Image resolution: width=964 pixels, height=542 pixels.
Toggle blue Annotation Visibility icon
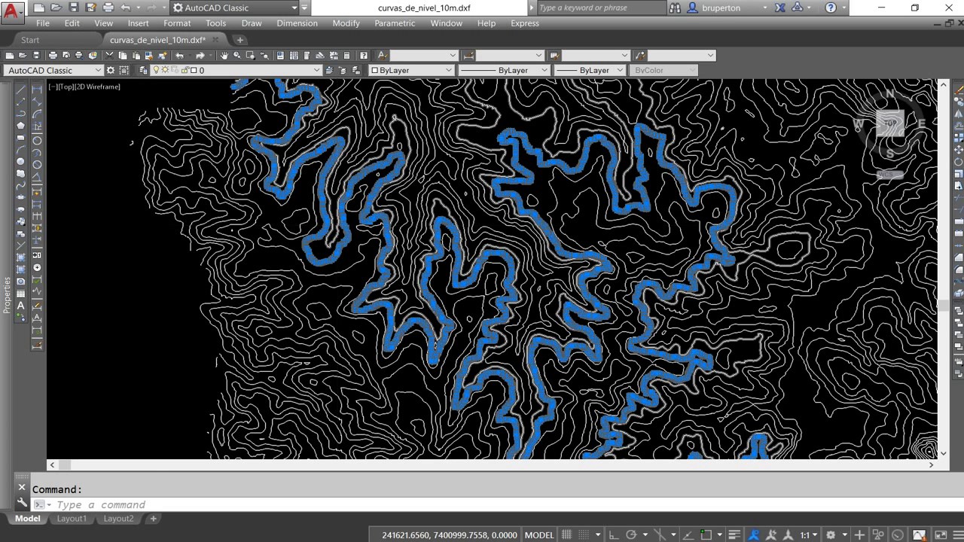tap(755, 534)
